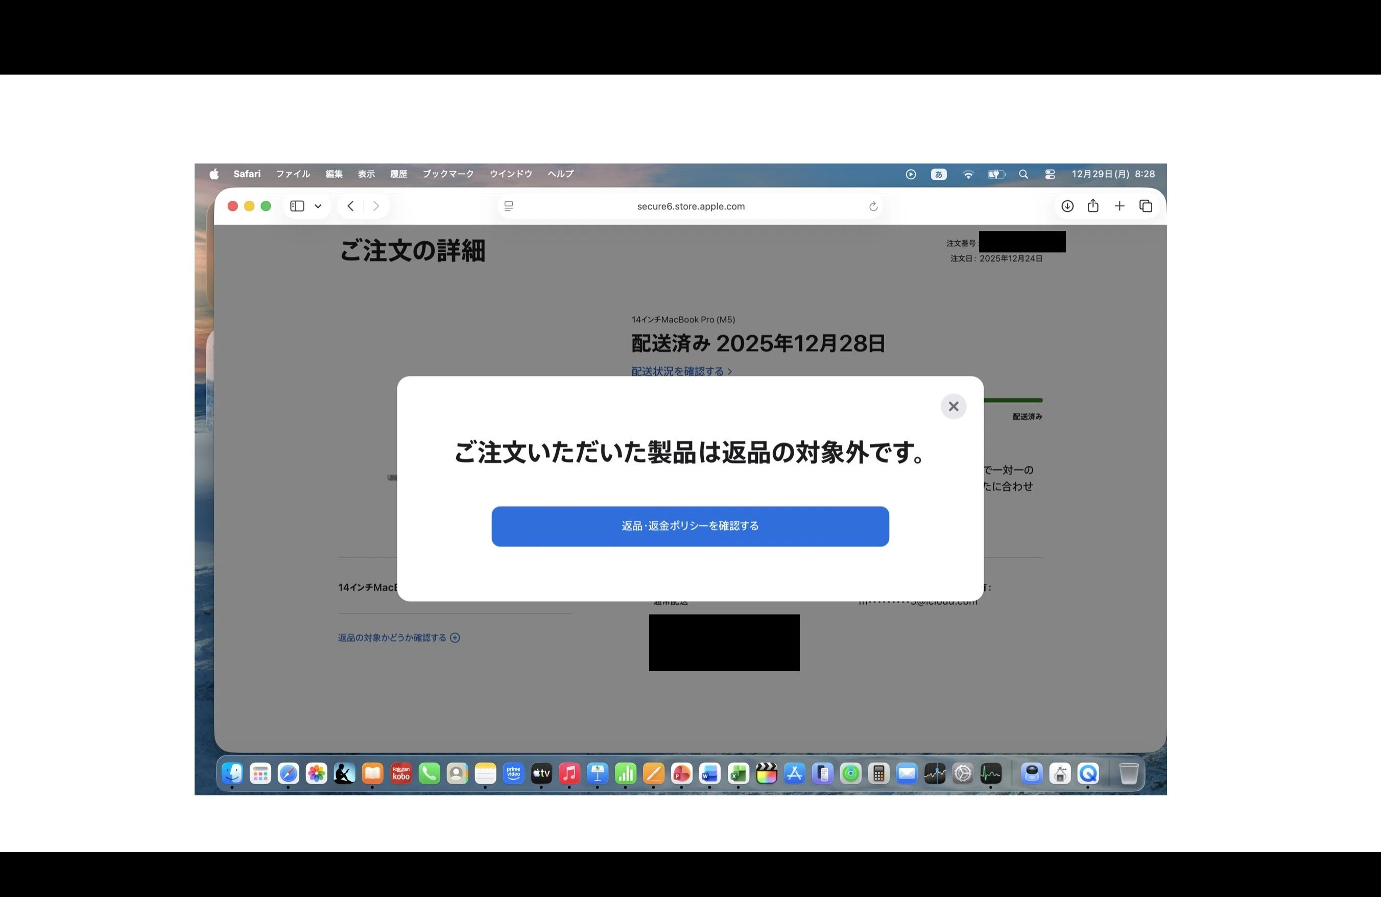
Task: Go forward in Safari history
Action: [376, 206]
